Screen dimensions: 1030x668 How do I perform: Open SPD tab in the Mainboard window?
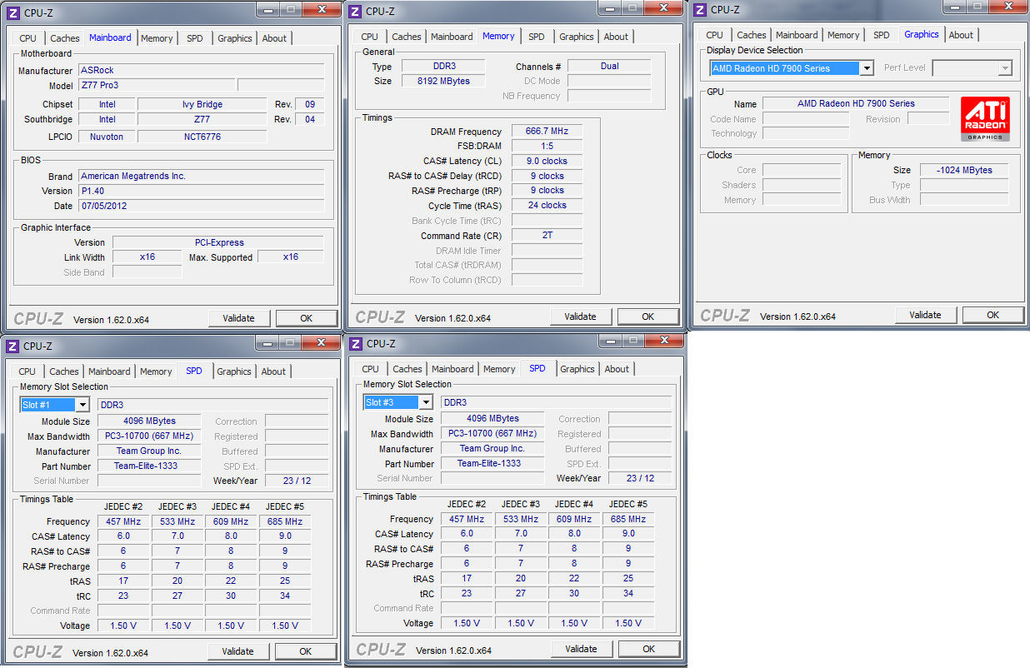click(194, 38)
